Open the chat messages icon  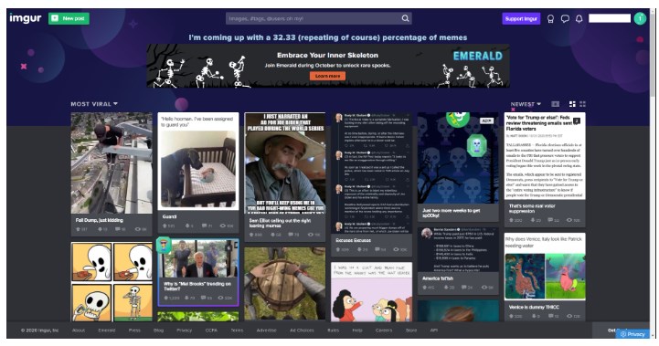click(x=565, y=19)
